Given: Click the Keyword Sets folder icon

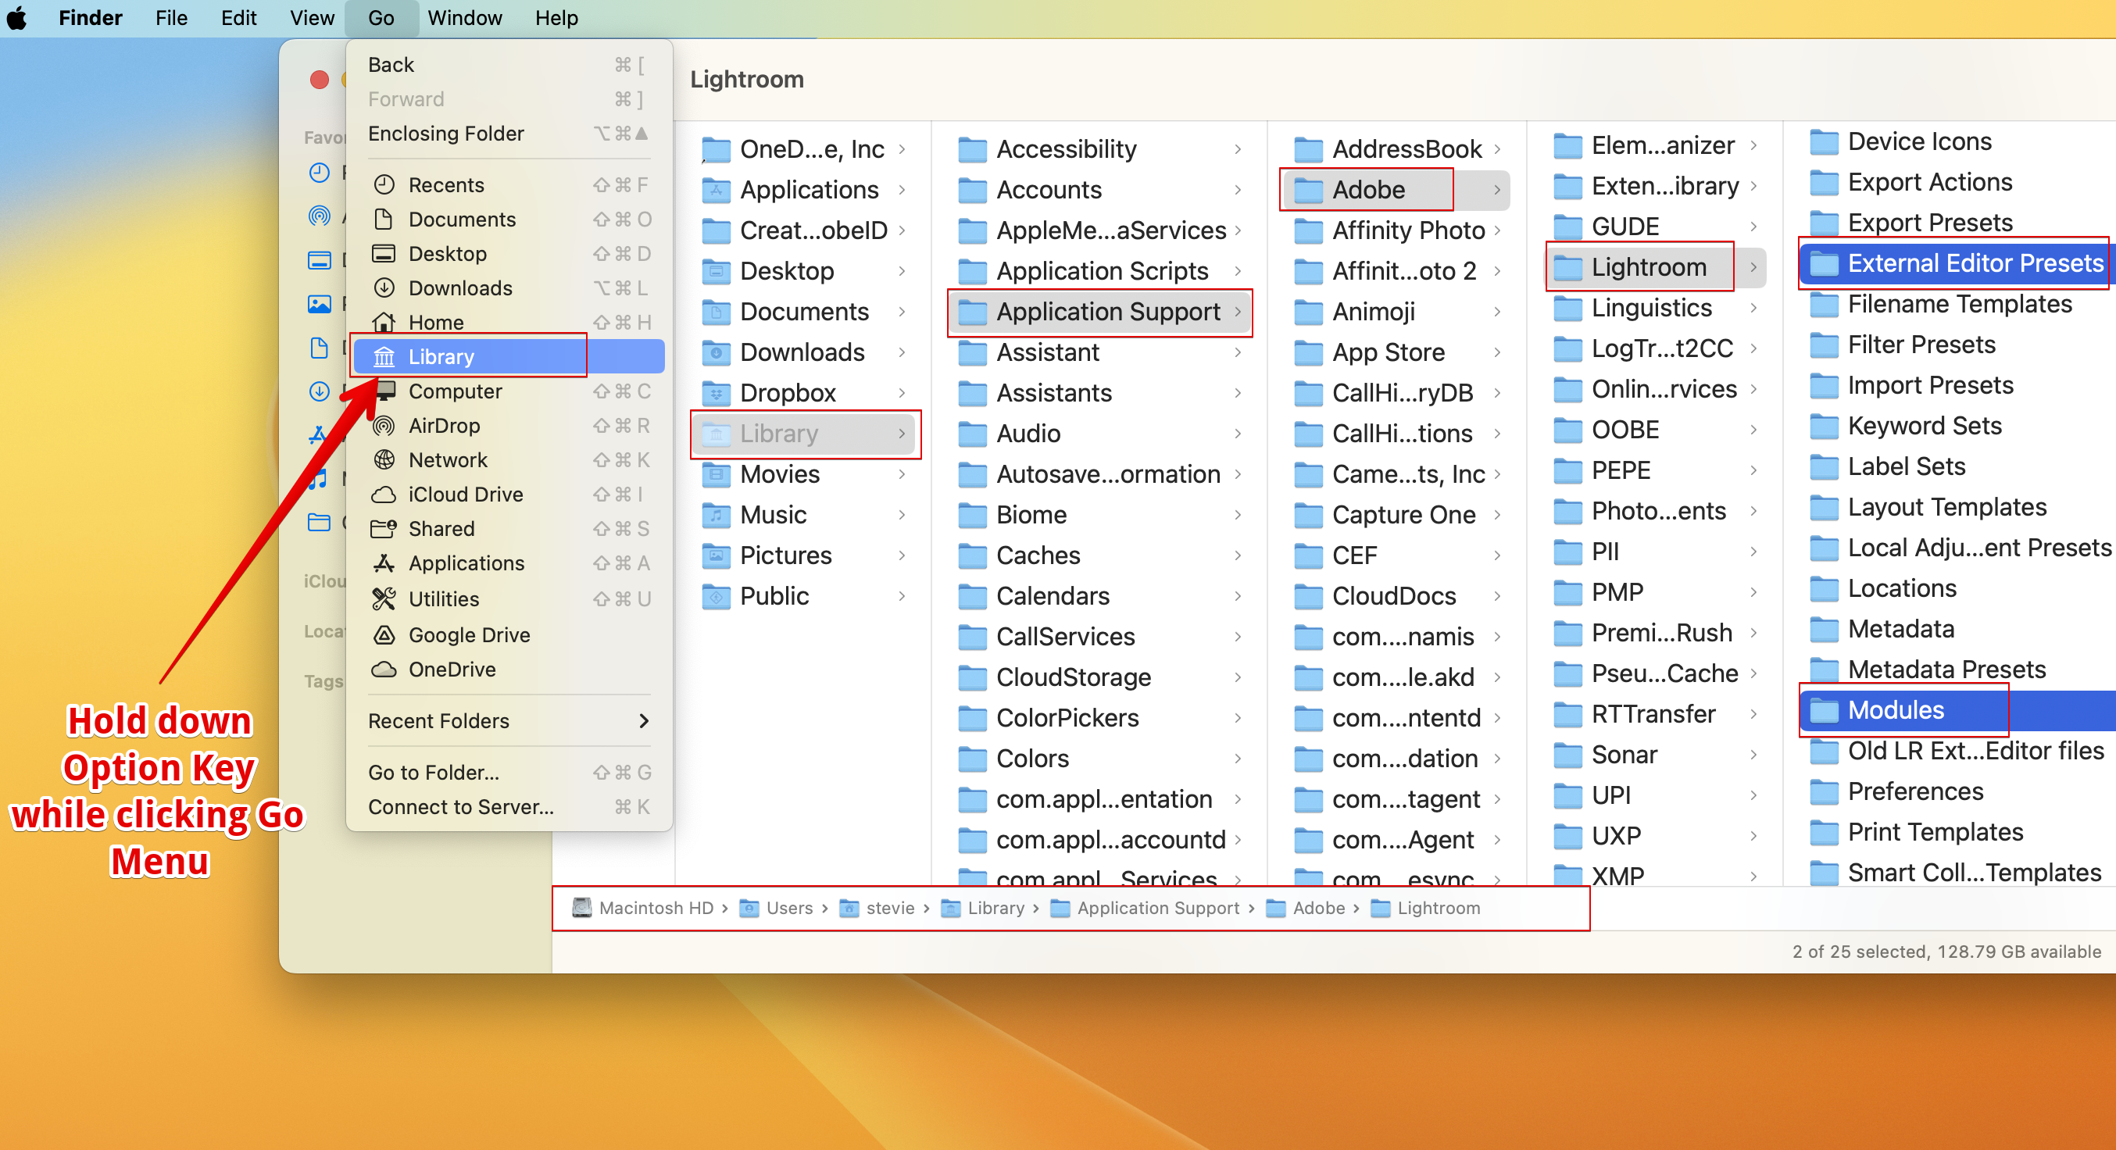Looking at the screenshot, I should [x=1824, y=426].
